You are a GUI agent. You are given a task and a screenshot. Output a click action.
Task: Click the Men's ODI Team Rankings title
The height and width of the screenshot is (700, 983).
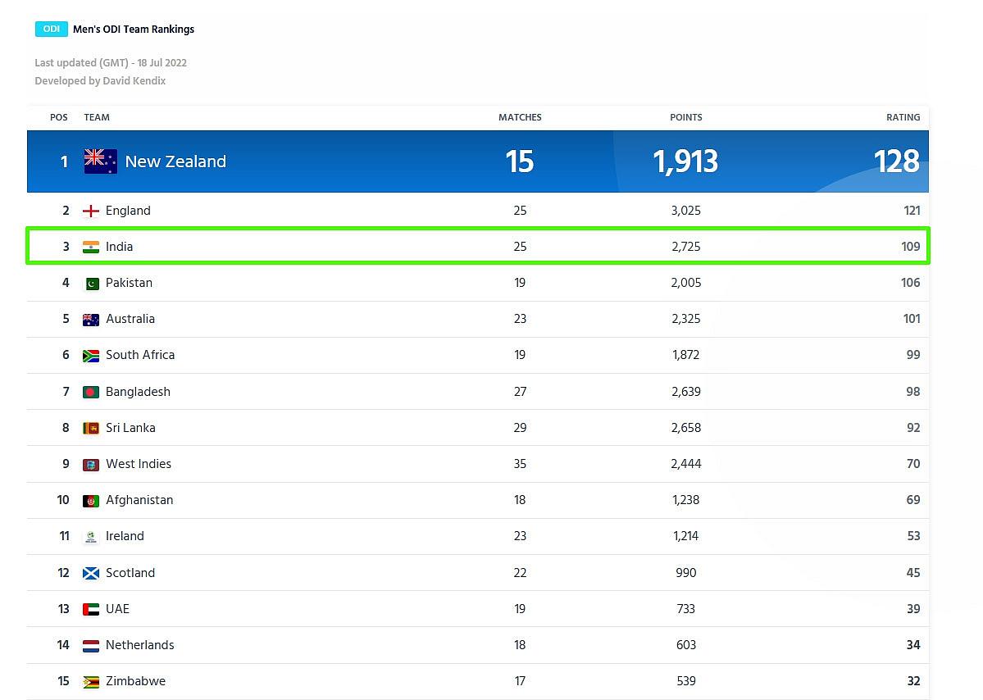pos(134,29)
